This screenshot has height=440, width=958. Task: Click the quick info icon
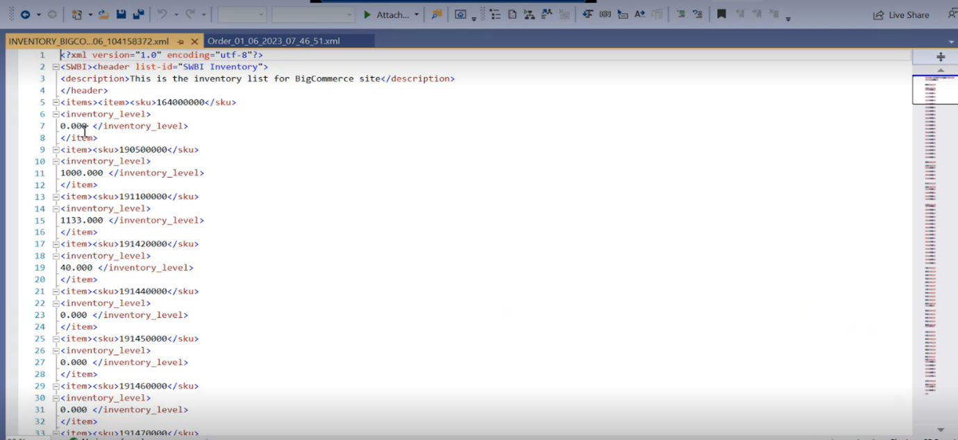pyautogui.click(x=622, y=15)
